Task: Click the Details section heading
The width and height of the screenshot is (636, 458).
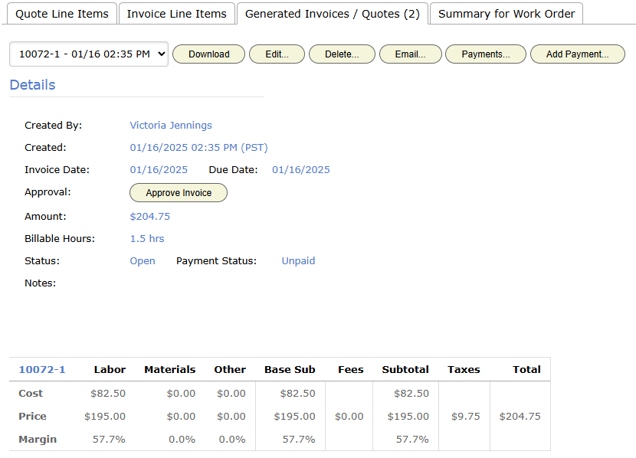Action: coord(32,85)
